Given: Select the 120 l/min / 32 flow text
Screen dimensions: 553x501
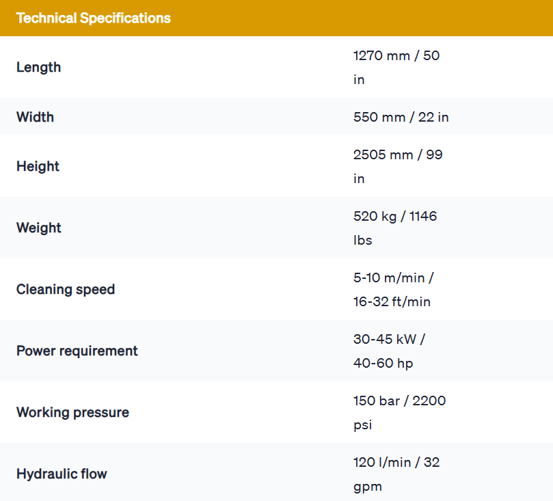Looking at the screenshot, I should (x=396, y=463).
